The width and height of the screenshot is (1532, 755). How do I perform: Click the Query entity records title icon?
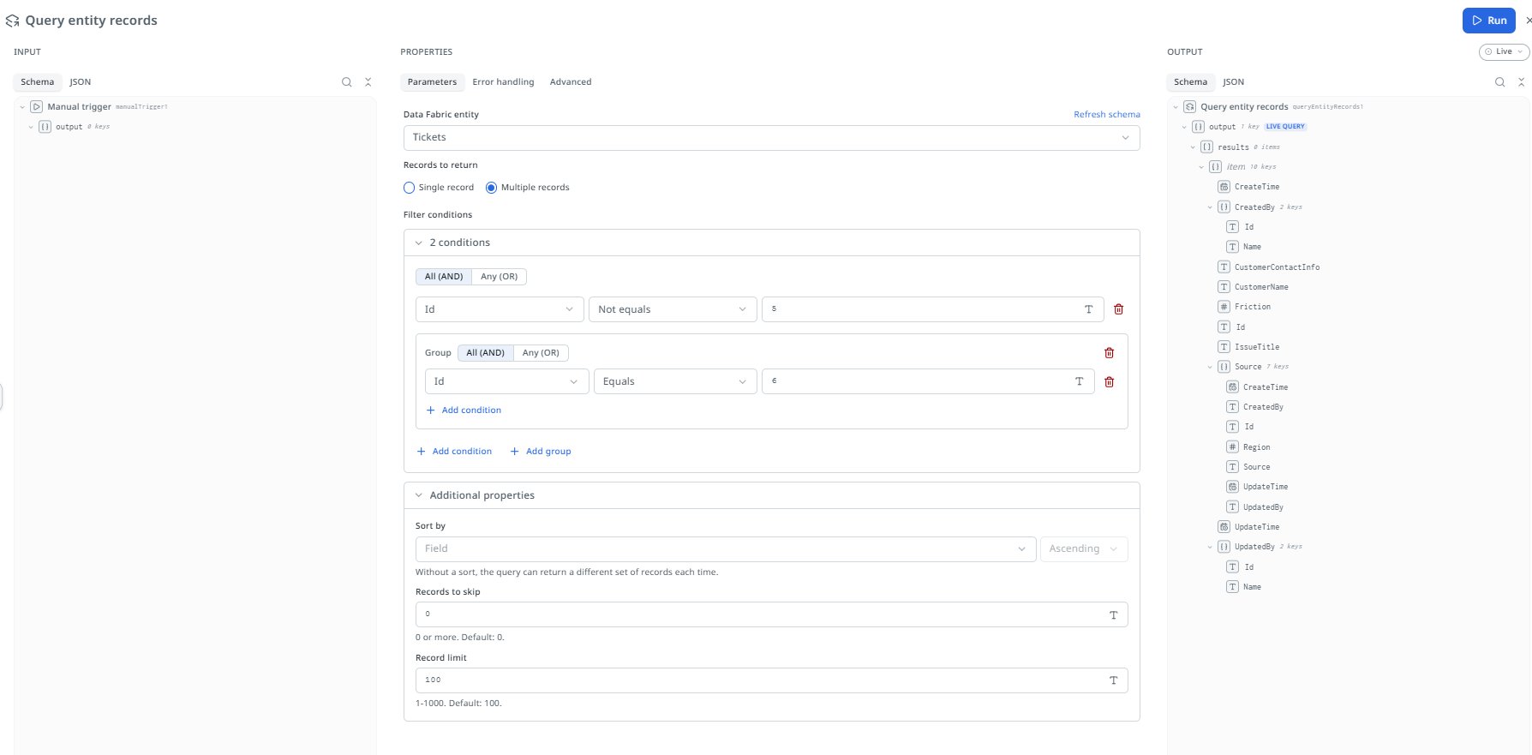[x=13, y=21]
